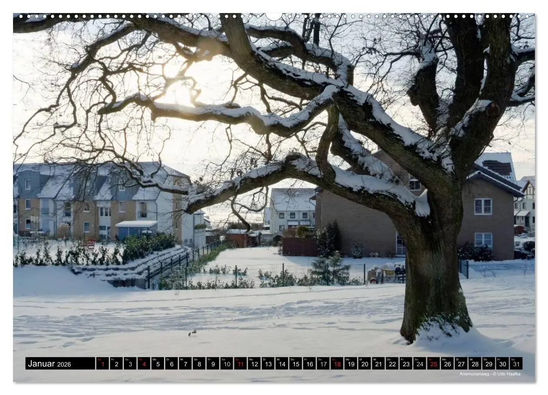This screenshot has height=395, width=548.
Task: Select day 1 in the calendar strip
Action: tap(102, 364)
